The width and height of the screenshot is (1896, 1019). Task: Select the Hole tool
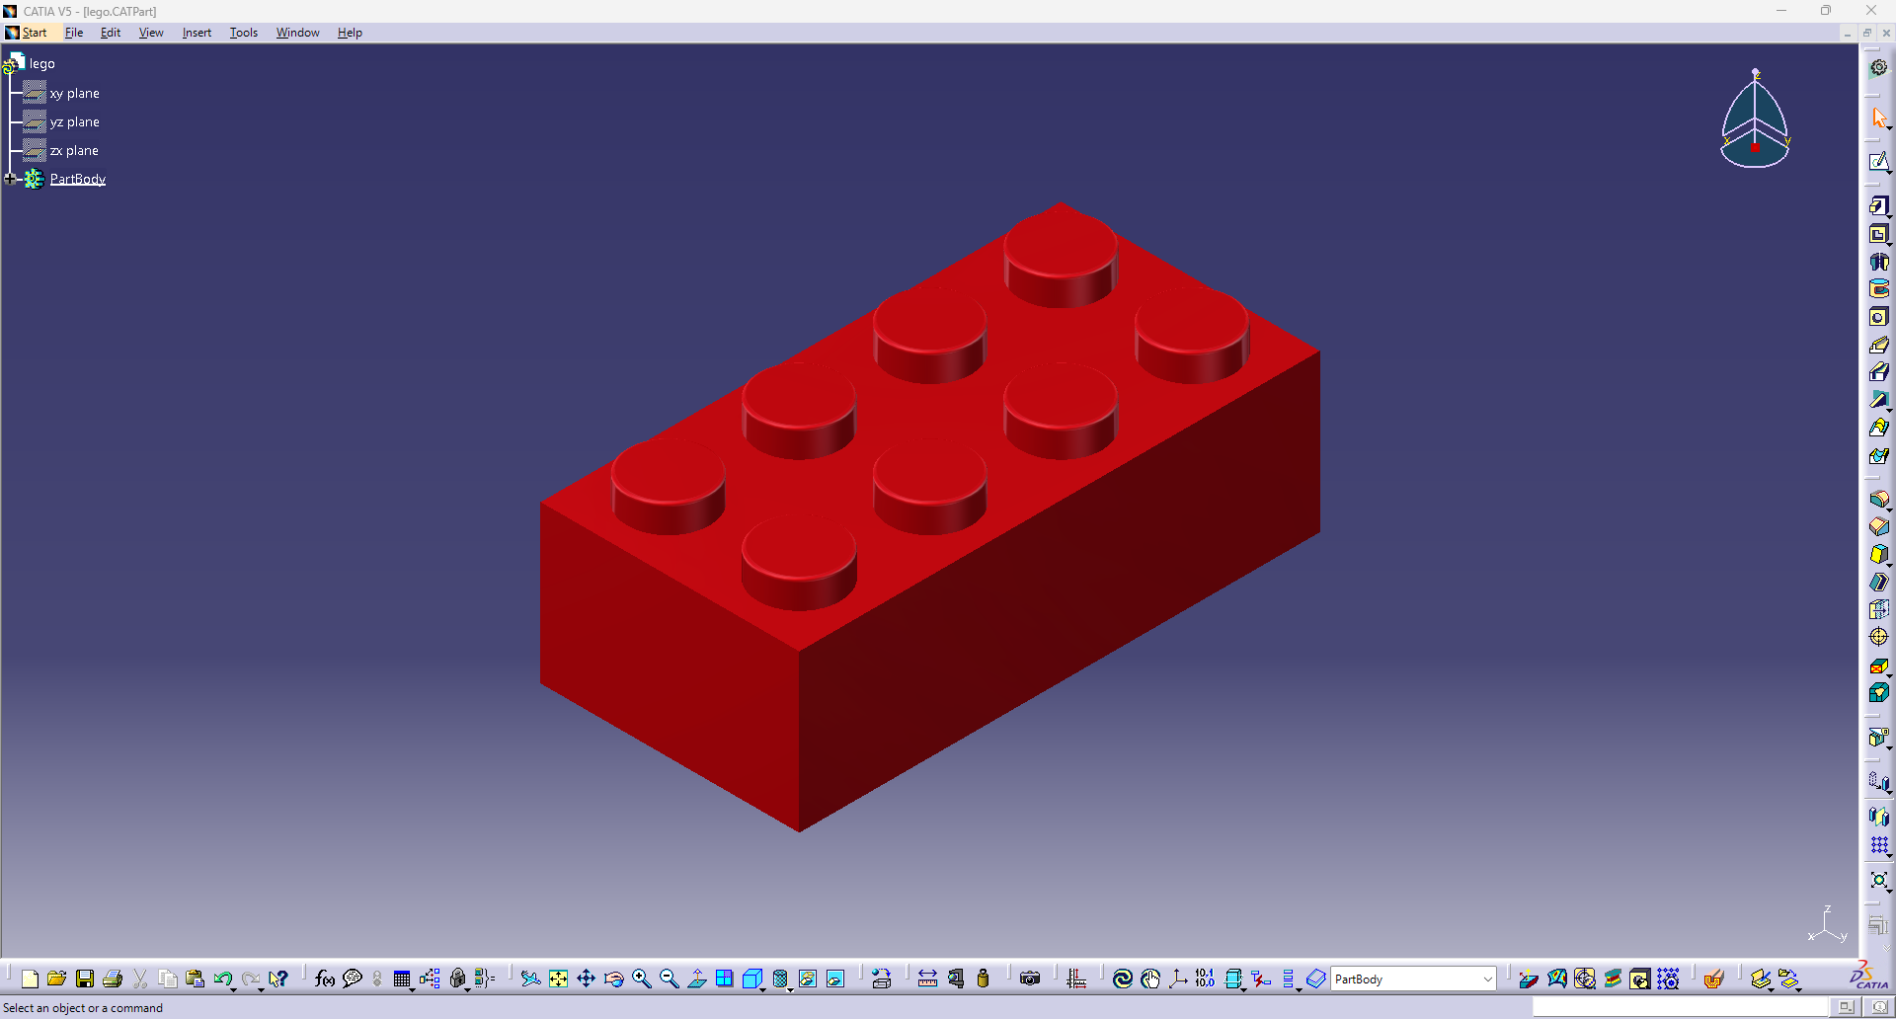click(x=1878, y=317)
